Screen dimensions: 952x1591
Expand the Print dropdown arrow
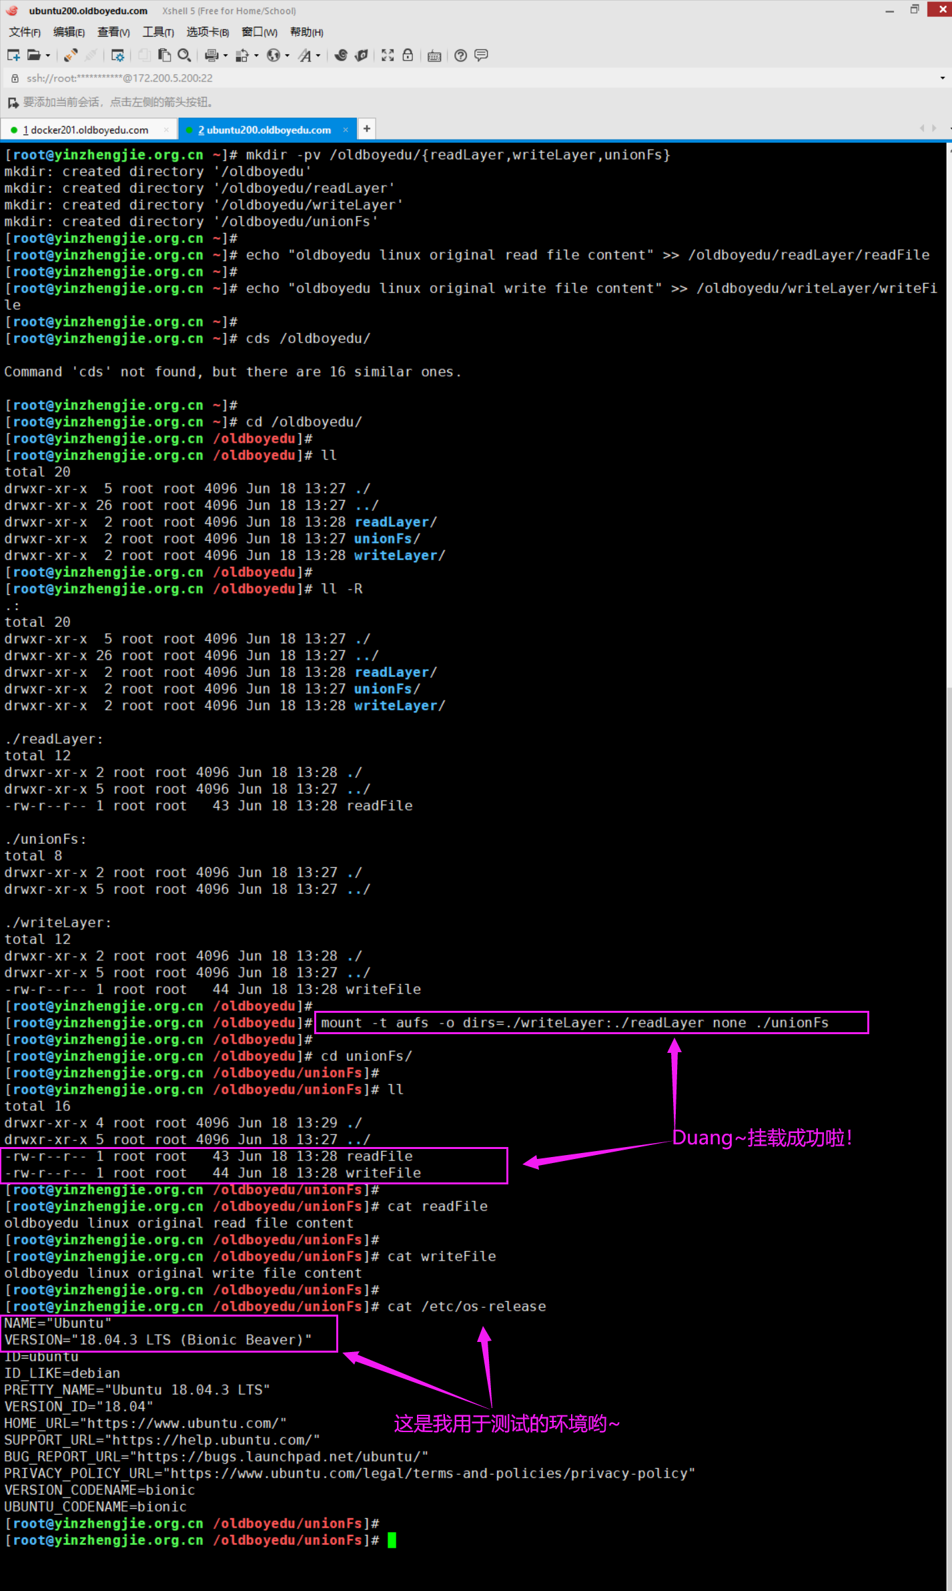pyautogui.click(x=225, y=55)
